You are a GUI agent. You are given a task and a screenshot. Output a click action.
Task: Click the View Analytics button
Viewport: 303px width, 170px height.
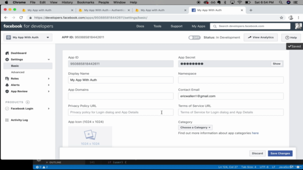pos(261,37)
